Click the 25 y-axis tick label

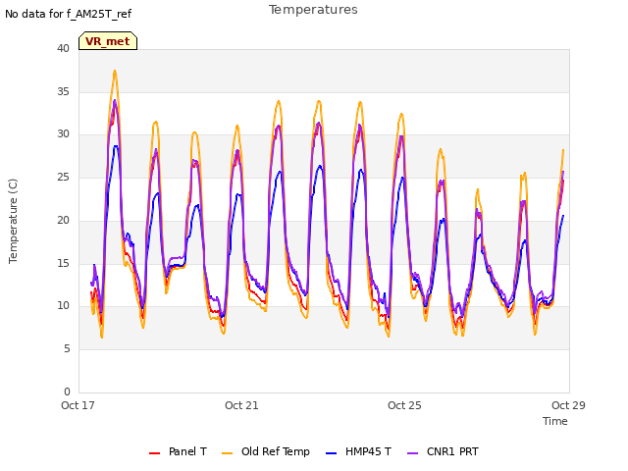[63, 177]
